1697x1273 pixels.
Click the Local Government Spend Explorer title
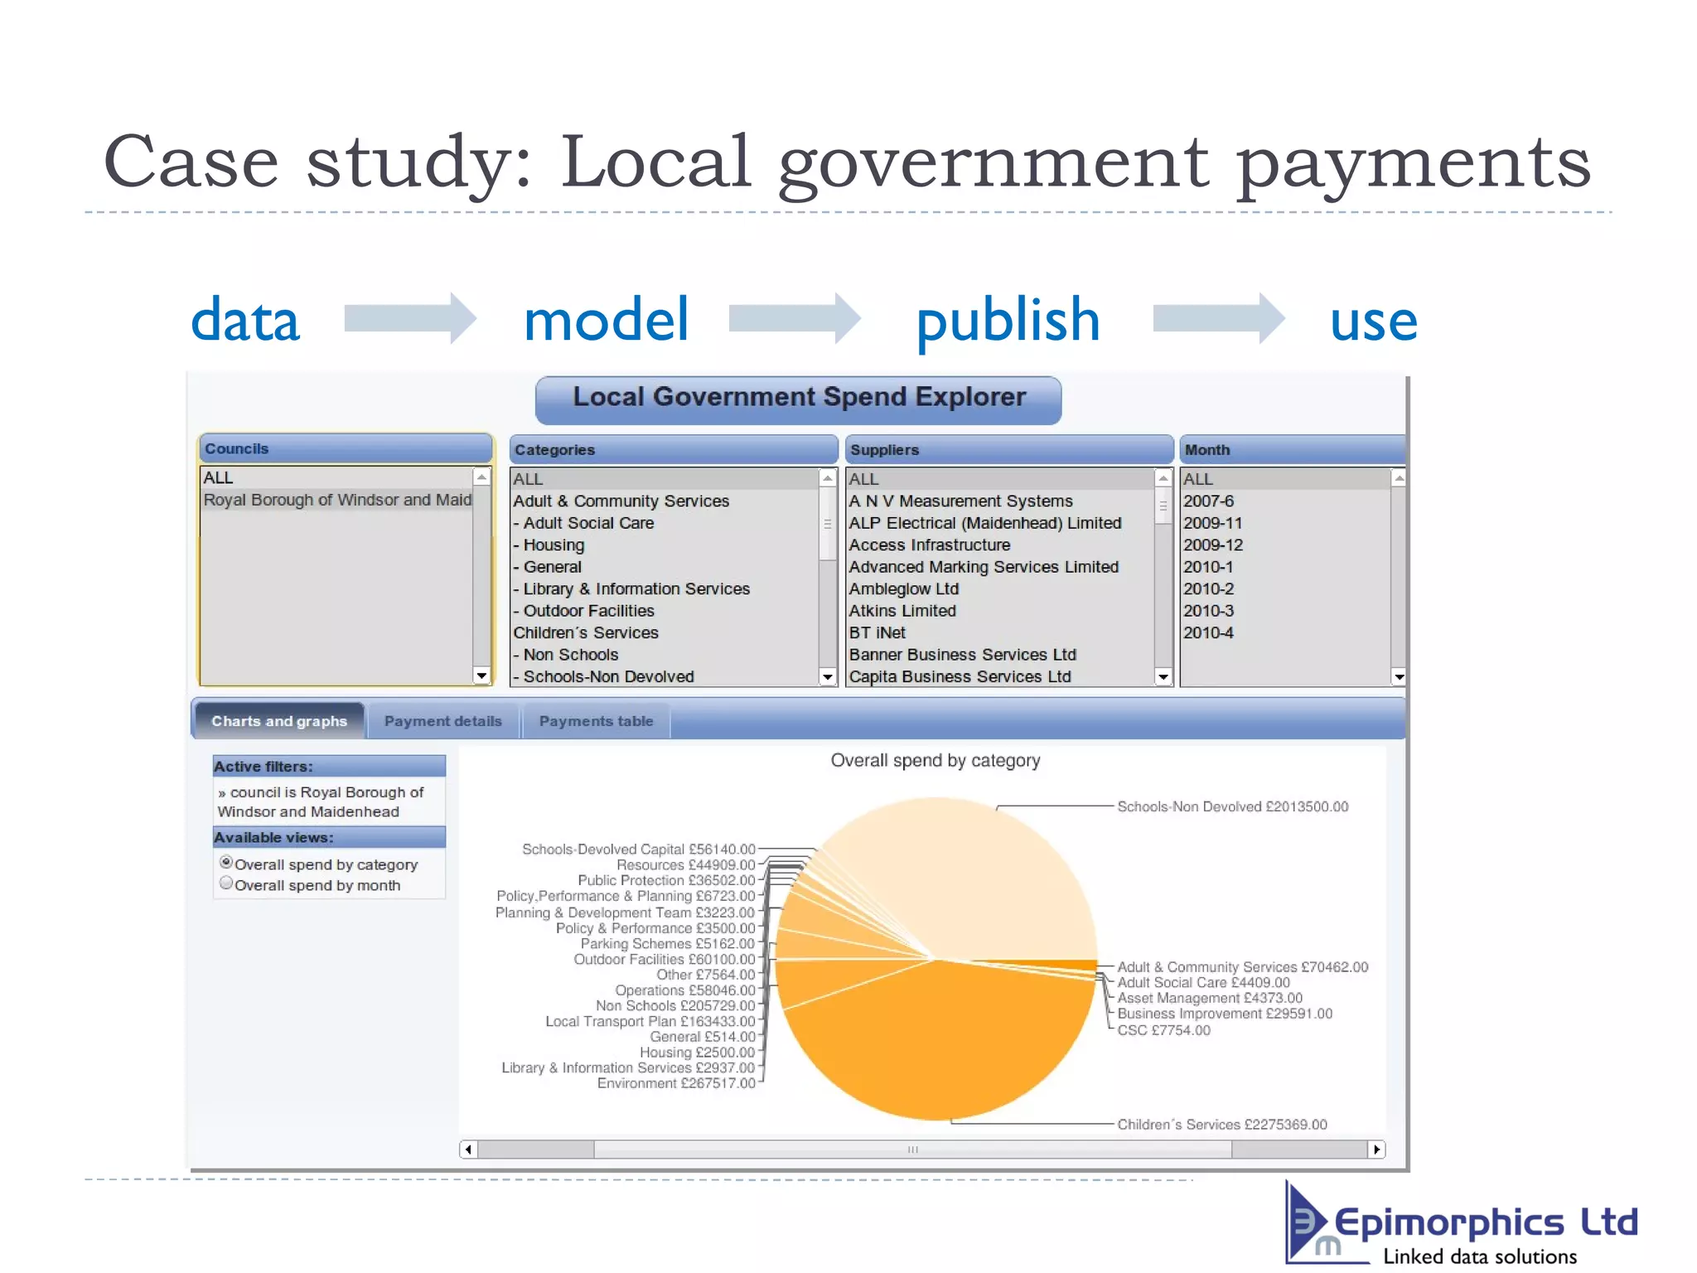[799, 399]
